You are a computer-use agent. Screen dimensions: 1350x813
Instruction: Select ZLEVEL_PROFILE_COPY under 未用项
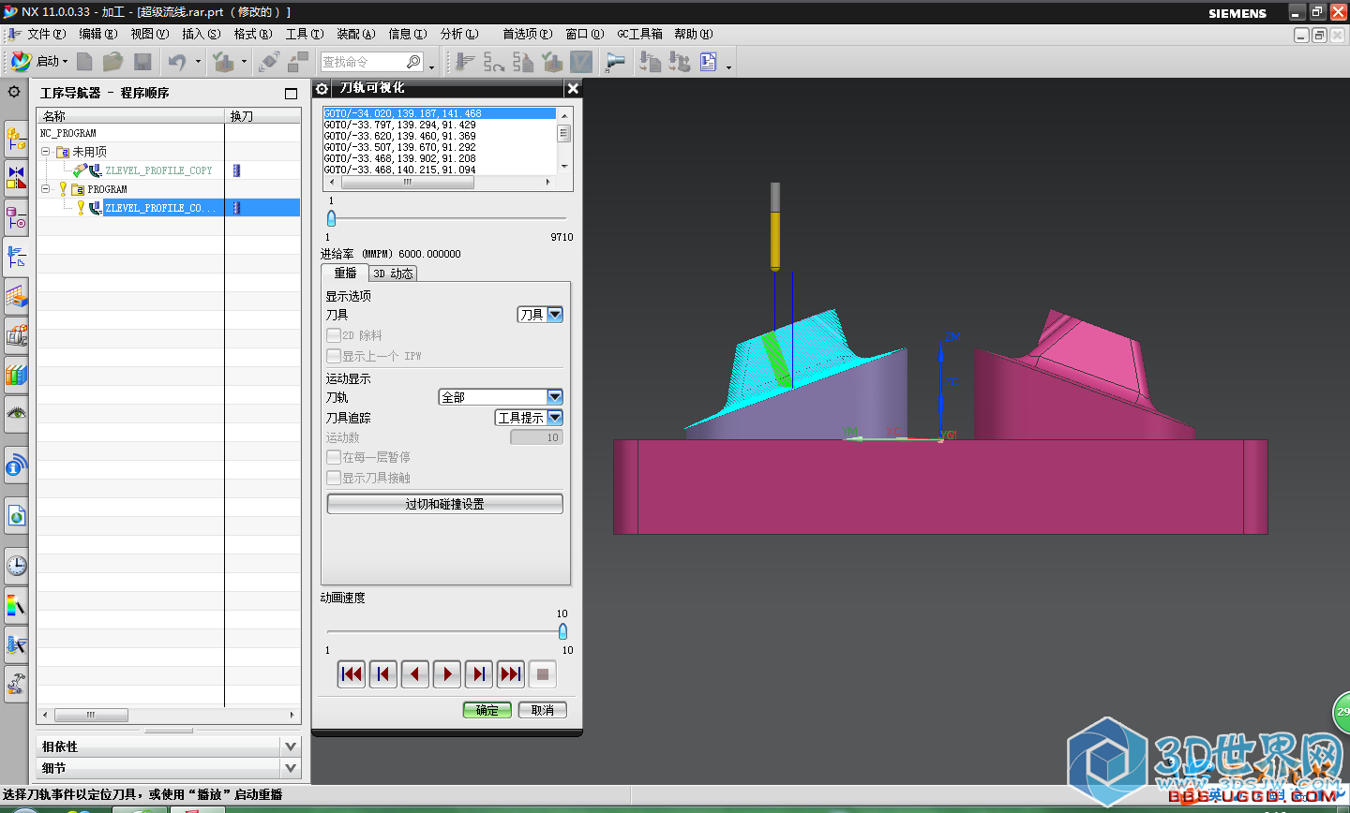[x=158, y=170]
